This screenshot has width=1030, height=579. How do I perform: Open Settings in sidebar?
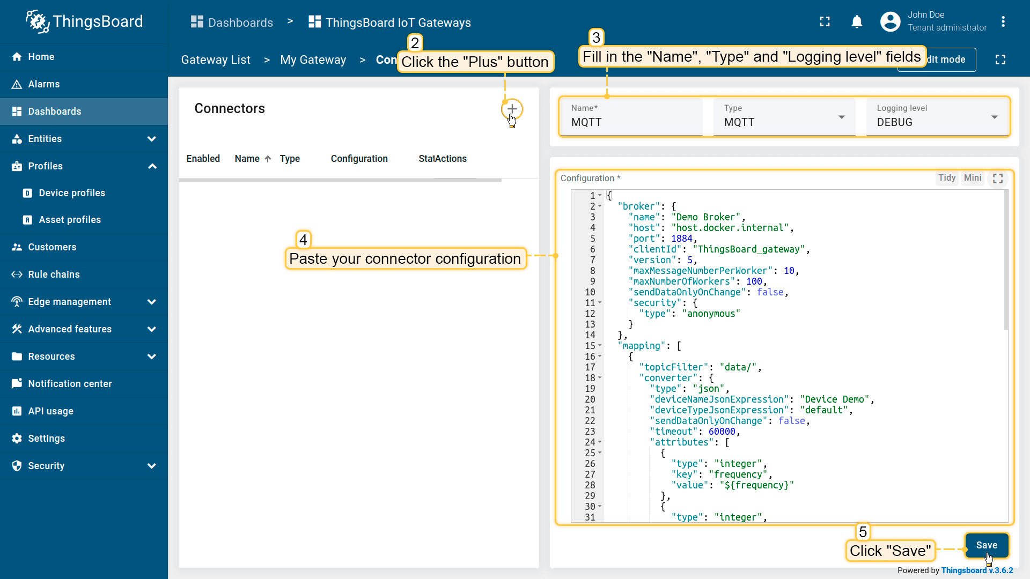(x=84, y=439)
